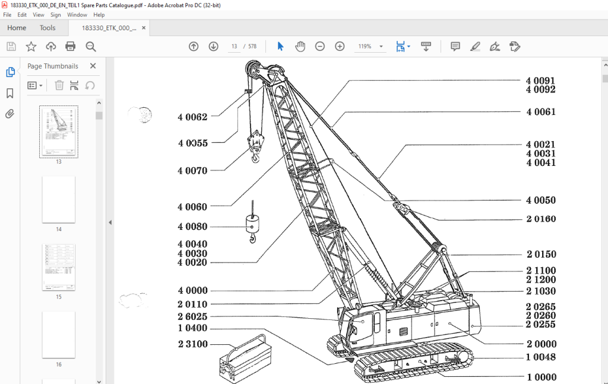Click the page number field showing 13
This screenshot has width=608, height=384.
pos(234,46)
